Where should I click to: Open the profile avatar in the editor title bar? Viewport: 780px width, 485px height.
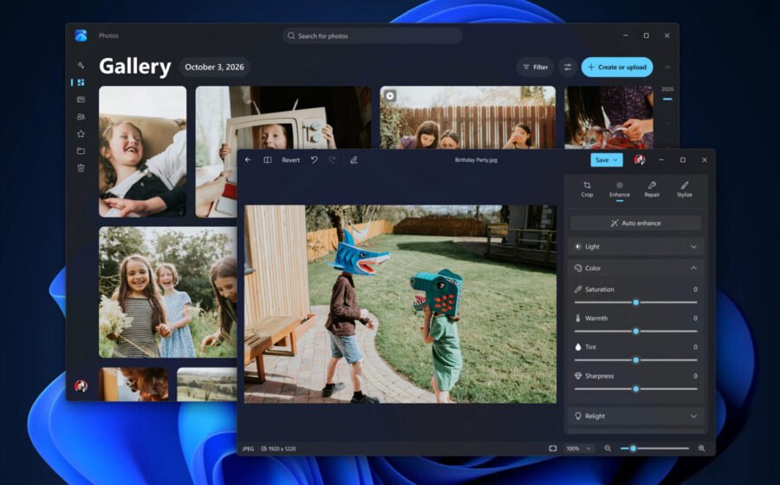(x=640, y=160)
